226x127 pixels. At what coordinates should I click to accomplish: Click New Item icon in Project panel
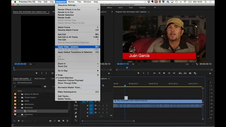pyautogui.click(x=63, y=121)
